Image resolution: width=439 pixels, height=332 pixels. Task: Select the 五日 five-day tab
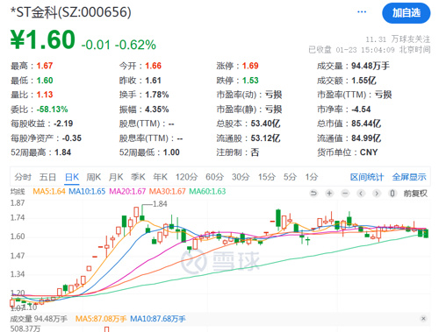47,177
